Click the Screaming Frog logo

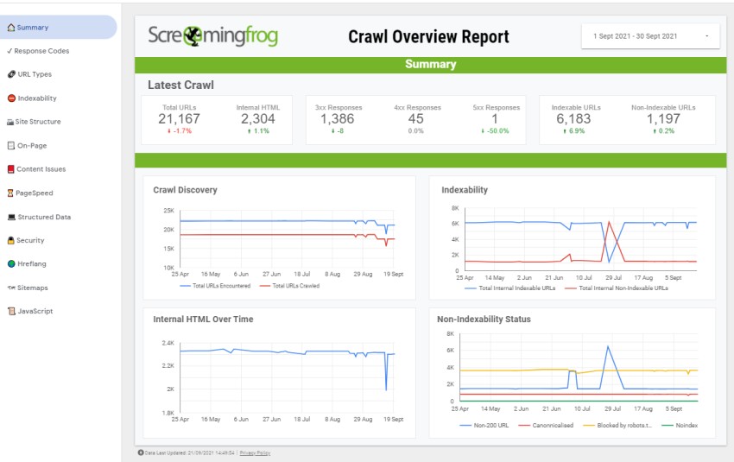tap(213, 35)
